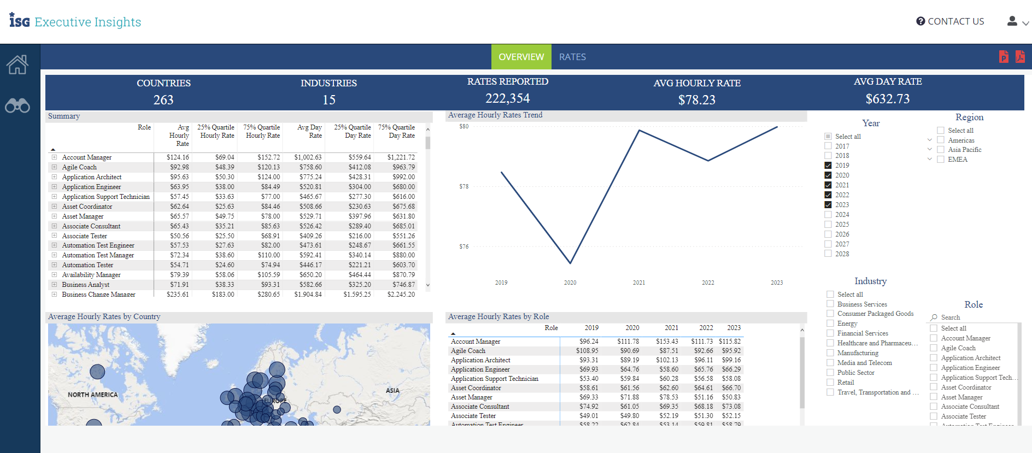Check the Energy industry checkbox
Viewport: 1032px width, 453px height.
point(830,323)
